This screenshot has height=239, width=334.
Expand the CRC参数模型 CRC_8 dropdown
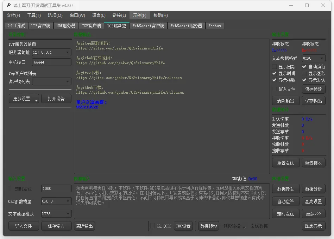[56, 201]
